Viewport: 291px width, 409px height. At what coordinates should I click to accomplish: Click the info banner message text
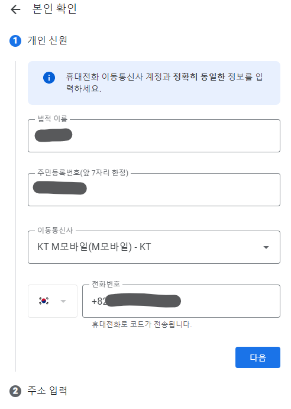[x=164, y=82]
